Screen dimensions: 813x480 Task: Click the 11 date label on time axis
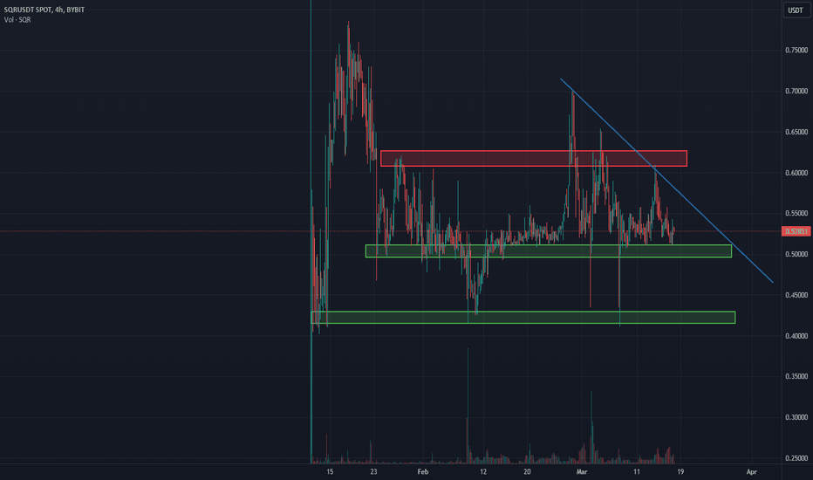pyautogui.click(x=636, y=471)
